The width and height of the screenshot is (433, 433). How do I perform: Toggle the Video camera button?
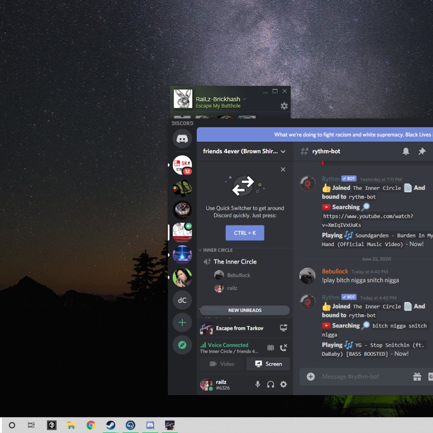tap(222, 364)
